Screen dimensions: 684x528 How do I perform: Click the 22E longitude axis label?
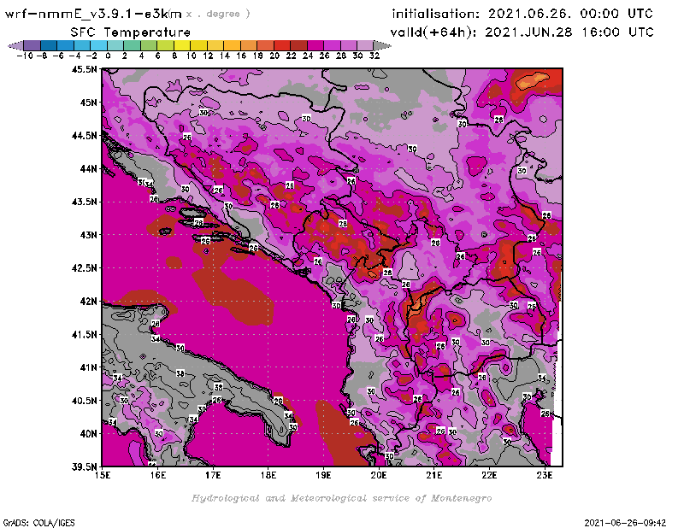(x=489, y=475)
